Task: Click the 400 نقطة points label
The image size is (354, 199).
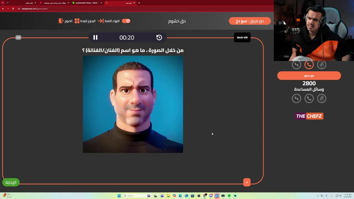Action: point(242,37)
